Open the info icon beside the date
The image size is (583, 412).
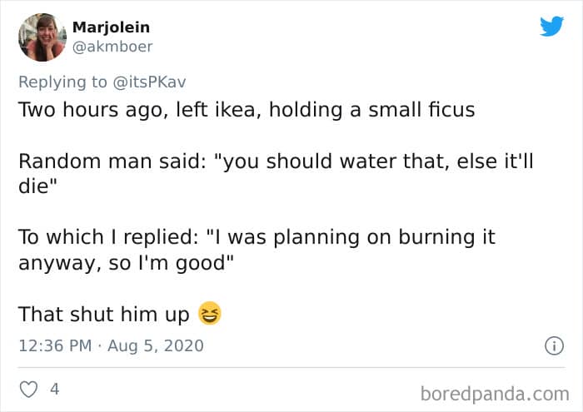tap(551, 345)
